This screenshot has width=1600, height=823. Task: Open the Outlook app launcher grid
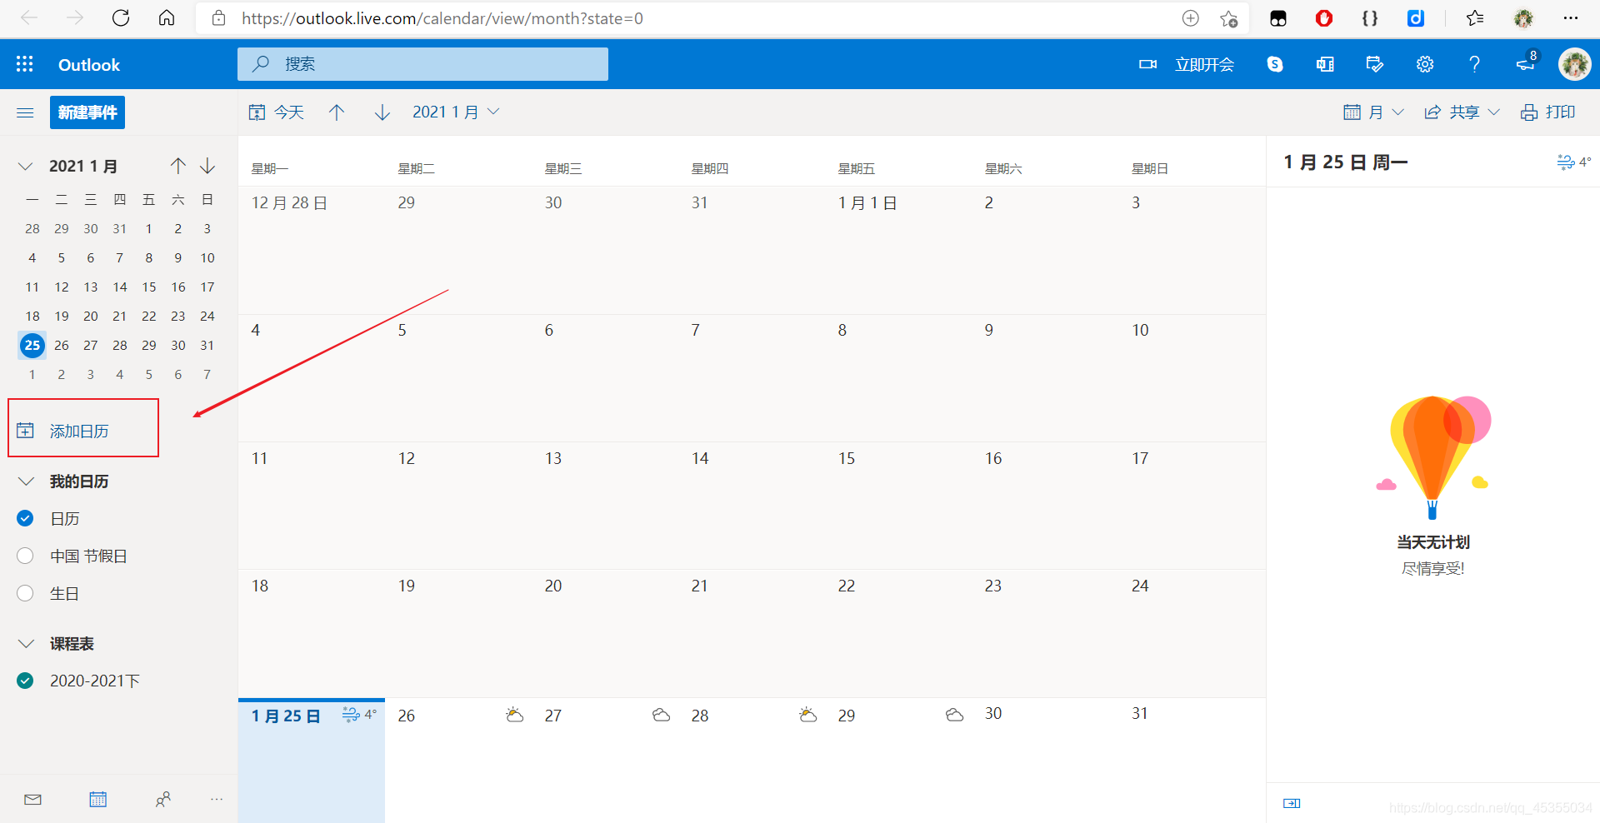tap(25, 64)
